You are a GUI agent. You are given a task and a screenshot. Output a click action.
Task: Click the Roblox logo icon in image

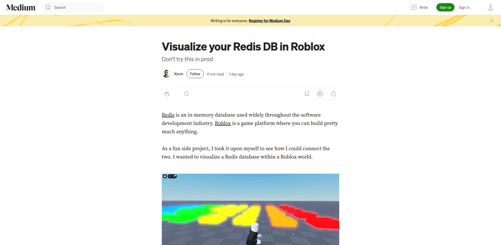point(165,176)
